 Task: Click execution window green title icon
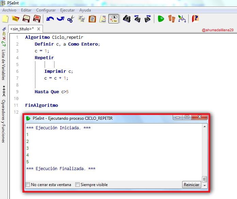[28, 118]
